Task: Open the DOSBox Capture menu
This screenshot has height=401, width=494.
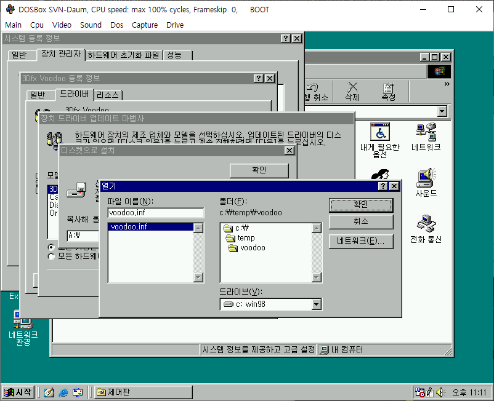Action: [x=145, y=25]
